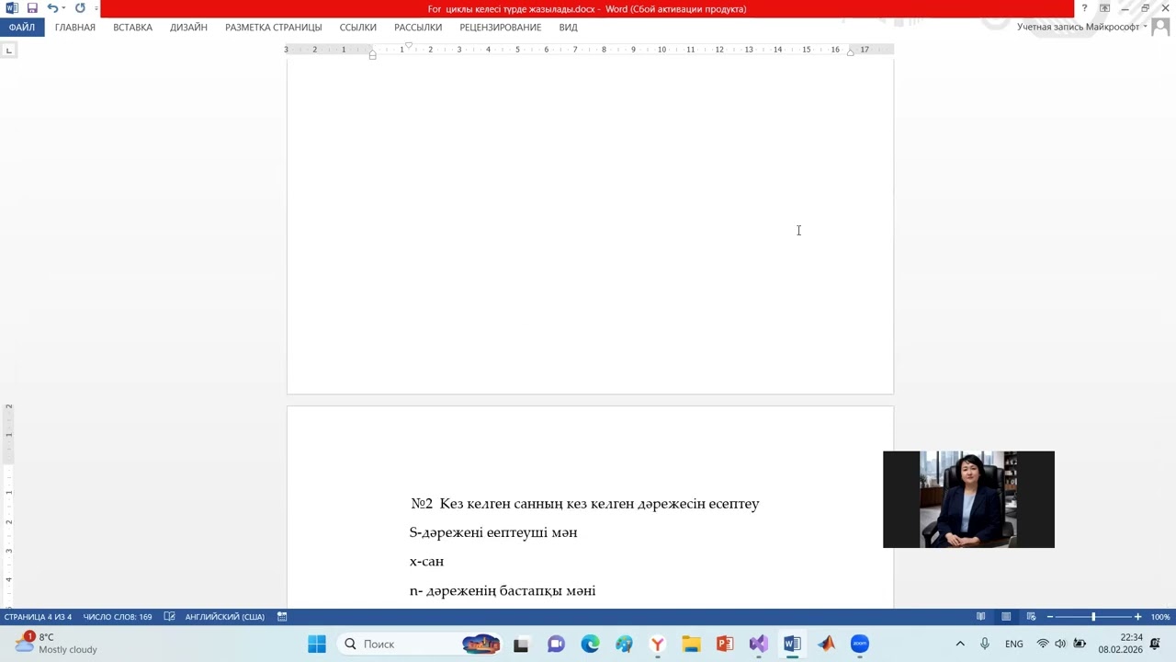The image size is (1176, 662).
Task: Open the ФАЙЛ tab
Action: 22,28
